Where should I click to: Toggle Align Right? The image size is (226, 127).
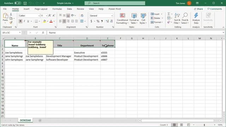coord(68,21)
